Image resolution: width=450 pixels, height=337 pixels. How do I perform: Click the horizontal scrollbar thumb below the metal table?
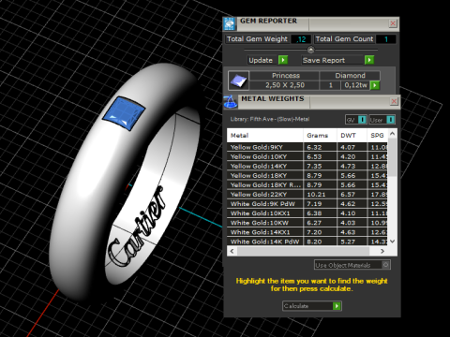click(303, 251)
